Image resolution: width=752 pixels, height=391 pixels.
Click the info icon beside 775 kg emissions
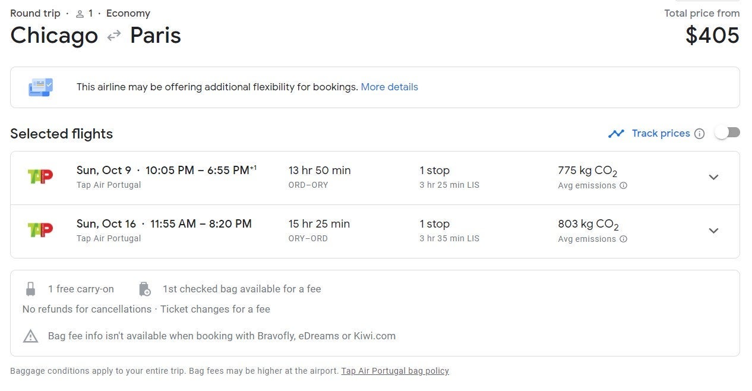click(623, 185)
